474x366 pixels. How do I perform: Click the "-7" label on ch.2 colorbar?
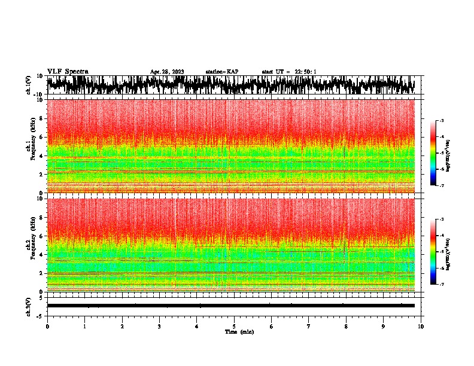click(x=442, y=284)
